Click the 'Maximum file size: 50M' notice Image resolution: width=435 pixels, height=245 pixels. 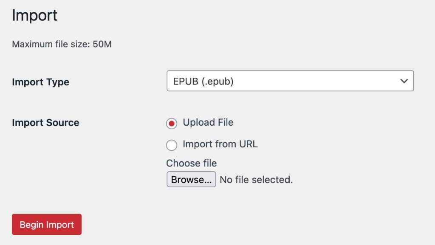point(62,44)
